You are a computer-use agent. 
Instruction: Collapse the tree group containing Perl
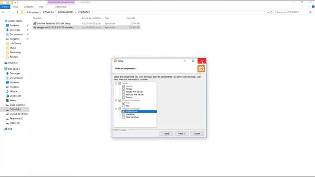[x=116, y=100]
